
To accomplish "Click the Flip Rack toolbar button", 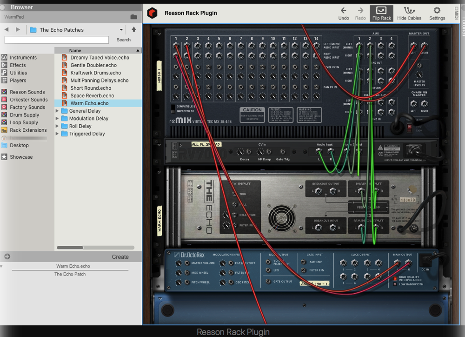I will (x=381, y=13).
